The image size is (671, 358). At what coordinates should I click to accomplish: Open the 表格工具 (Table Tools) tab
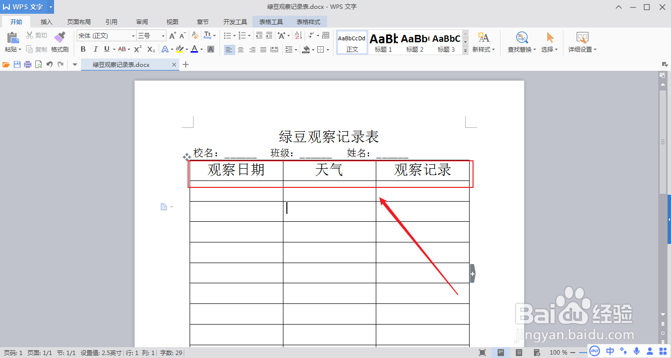pyautogui.click(x=271, y=22)
